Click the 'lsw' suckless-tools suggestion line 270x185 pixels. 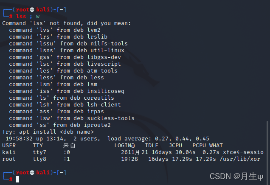[72, 118]
